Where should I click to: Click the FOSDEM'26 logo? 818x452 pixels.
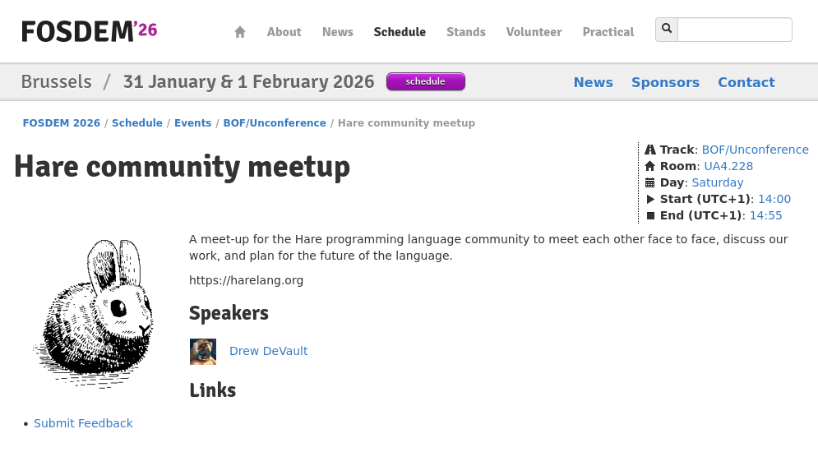90,31
